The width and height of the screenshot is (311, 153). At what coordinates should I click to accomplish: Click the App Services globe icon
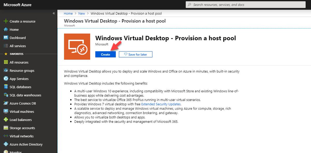(6, 79)
